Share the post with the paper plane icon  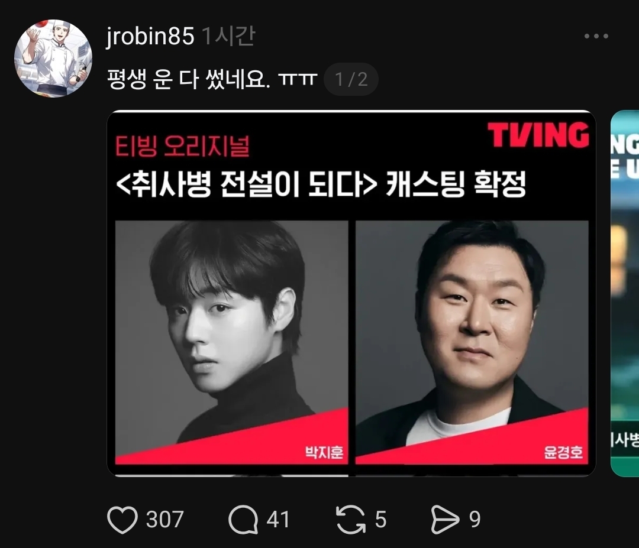click(444, 520)
